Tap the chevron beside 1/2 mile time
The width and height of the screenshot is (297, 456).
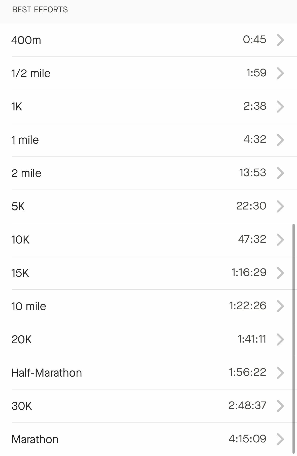click(x=280, y=73)
